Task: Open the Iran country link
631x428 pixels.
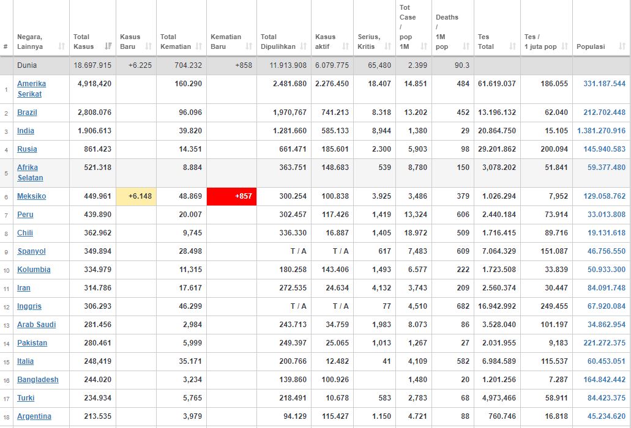Action: 24,288
